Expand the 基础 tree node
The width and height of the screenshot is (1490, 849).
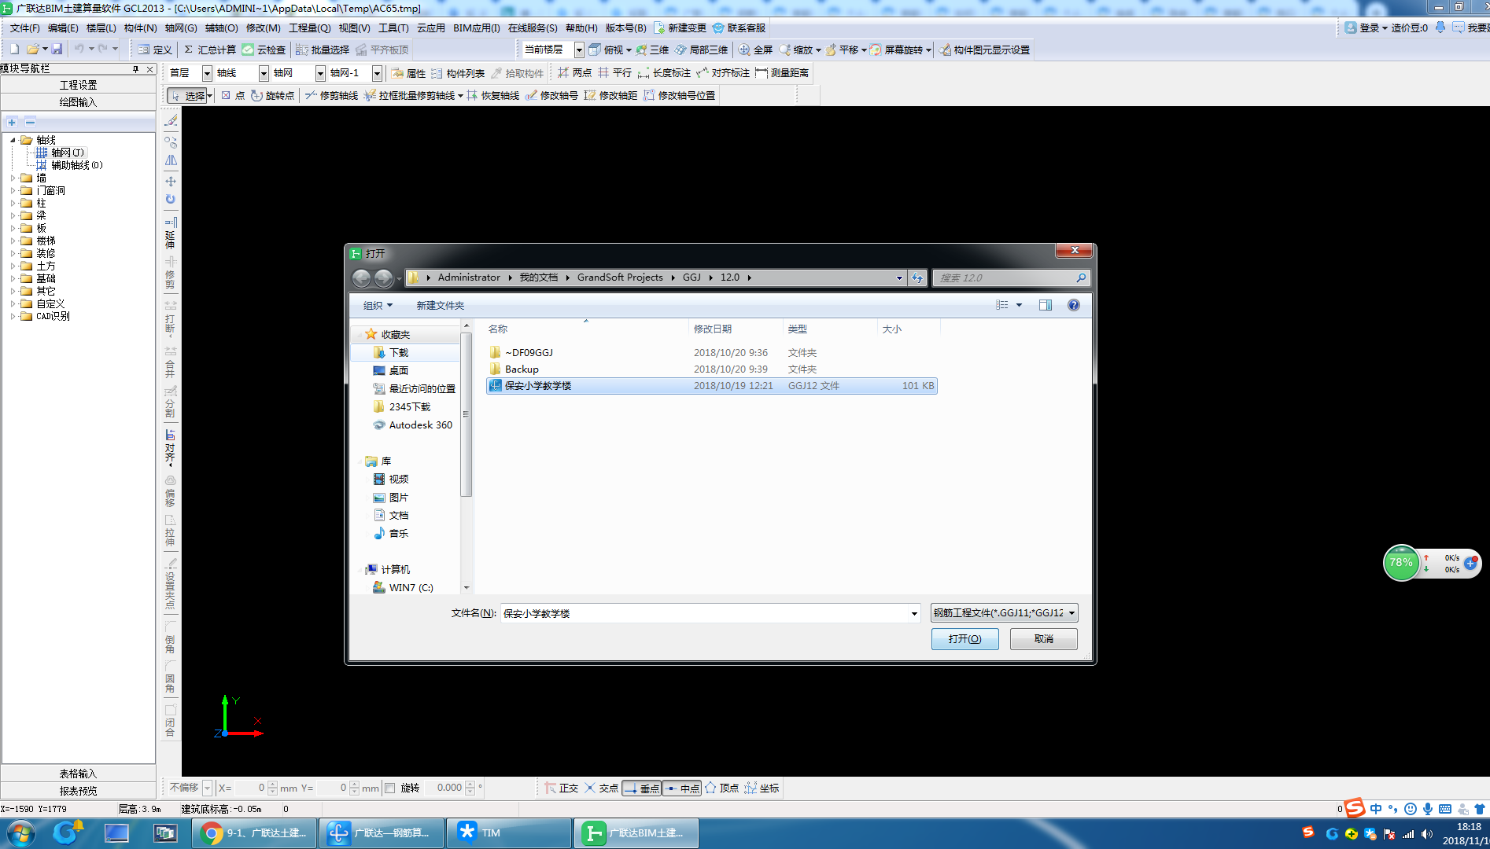[13, 279]
